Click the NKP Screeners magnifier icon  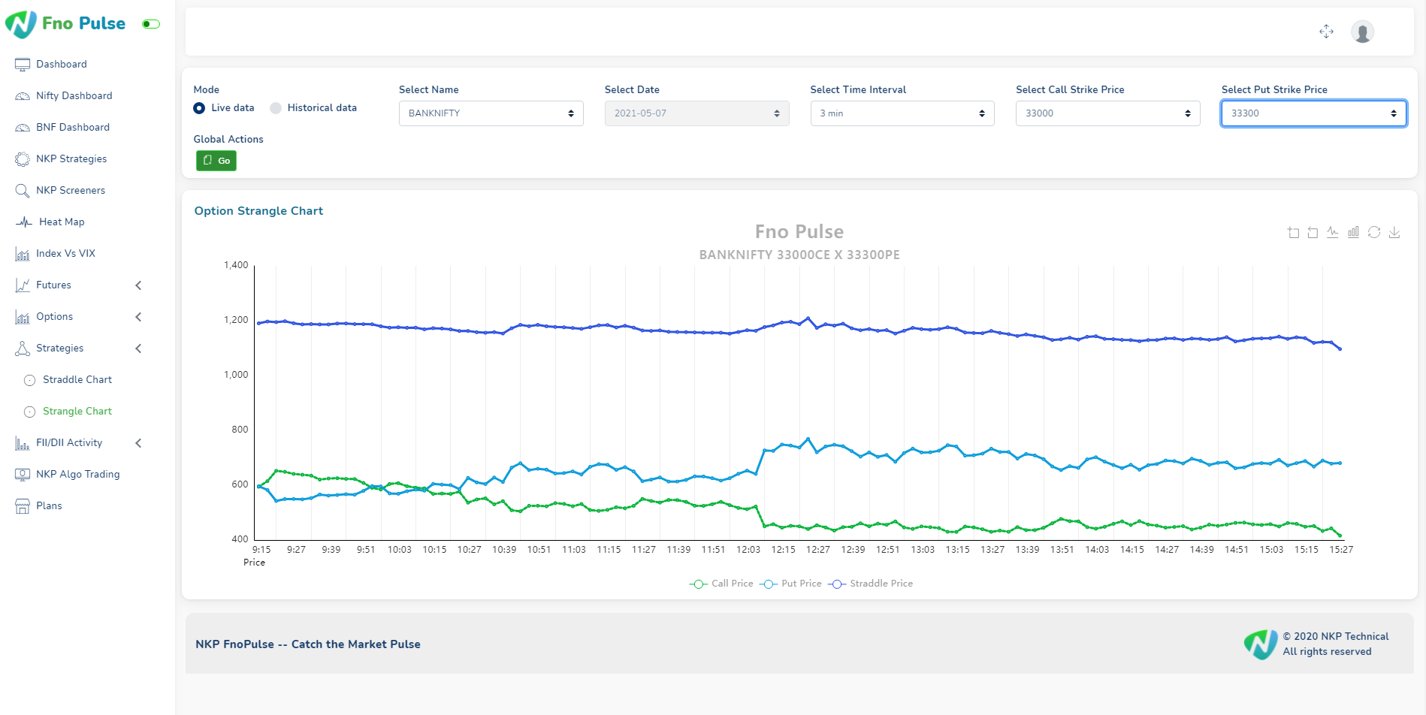pyautogui.click(x=23, y=191)
